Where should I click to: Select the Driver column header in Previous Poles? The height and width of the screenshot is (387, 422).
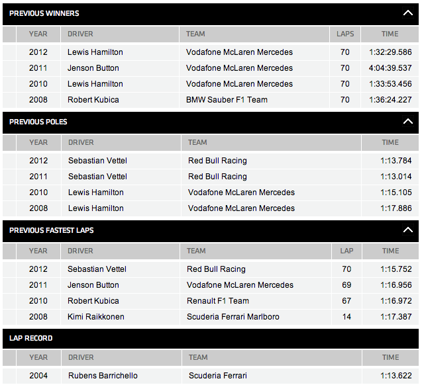click(x=81, y=142)
